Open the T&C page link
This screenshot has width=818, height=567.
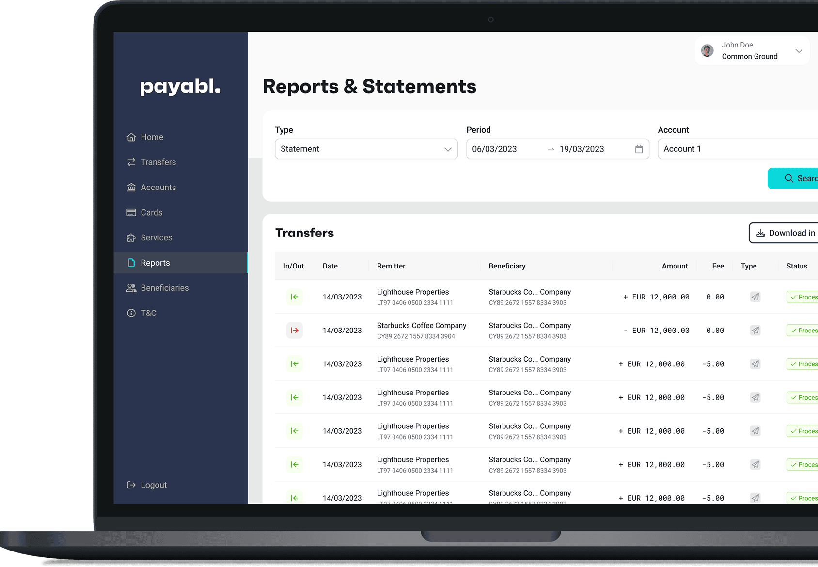pos(148,313)
